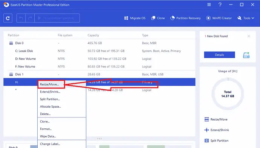Open Partition Recovery

(x=185, y=18)
